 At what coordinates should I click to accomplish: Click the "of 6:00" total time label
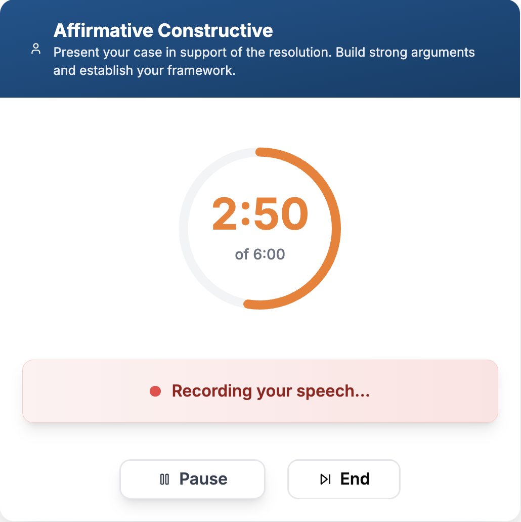(x=260, y=254)
